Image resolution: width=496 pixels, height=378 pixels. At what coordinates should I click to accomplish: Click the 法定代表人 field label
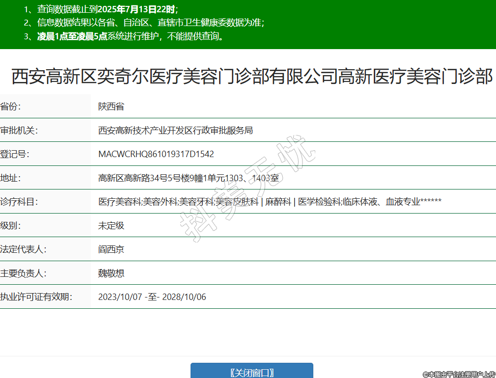23,249
